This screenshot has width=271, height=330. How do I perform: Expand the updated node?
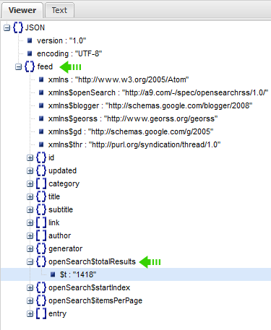tap(30, 171)
